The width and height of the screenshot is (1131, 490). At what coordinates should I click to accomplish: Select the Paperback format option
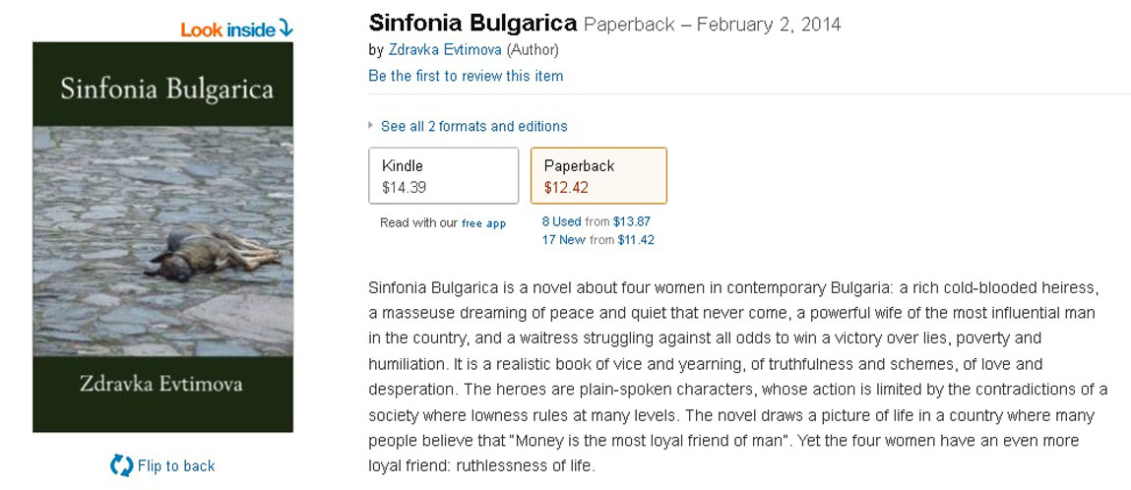pos(598,175)
